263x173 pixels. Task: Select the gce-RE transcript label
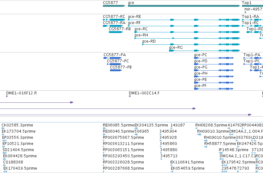pyautogui.click(x=134, y=17)
